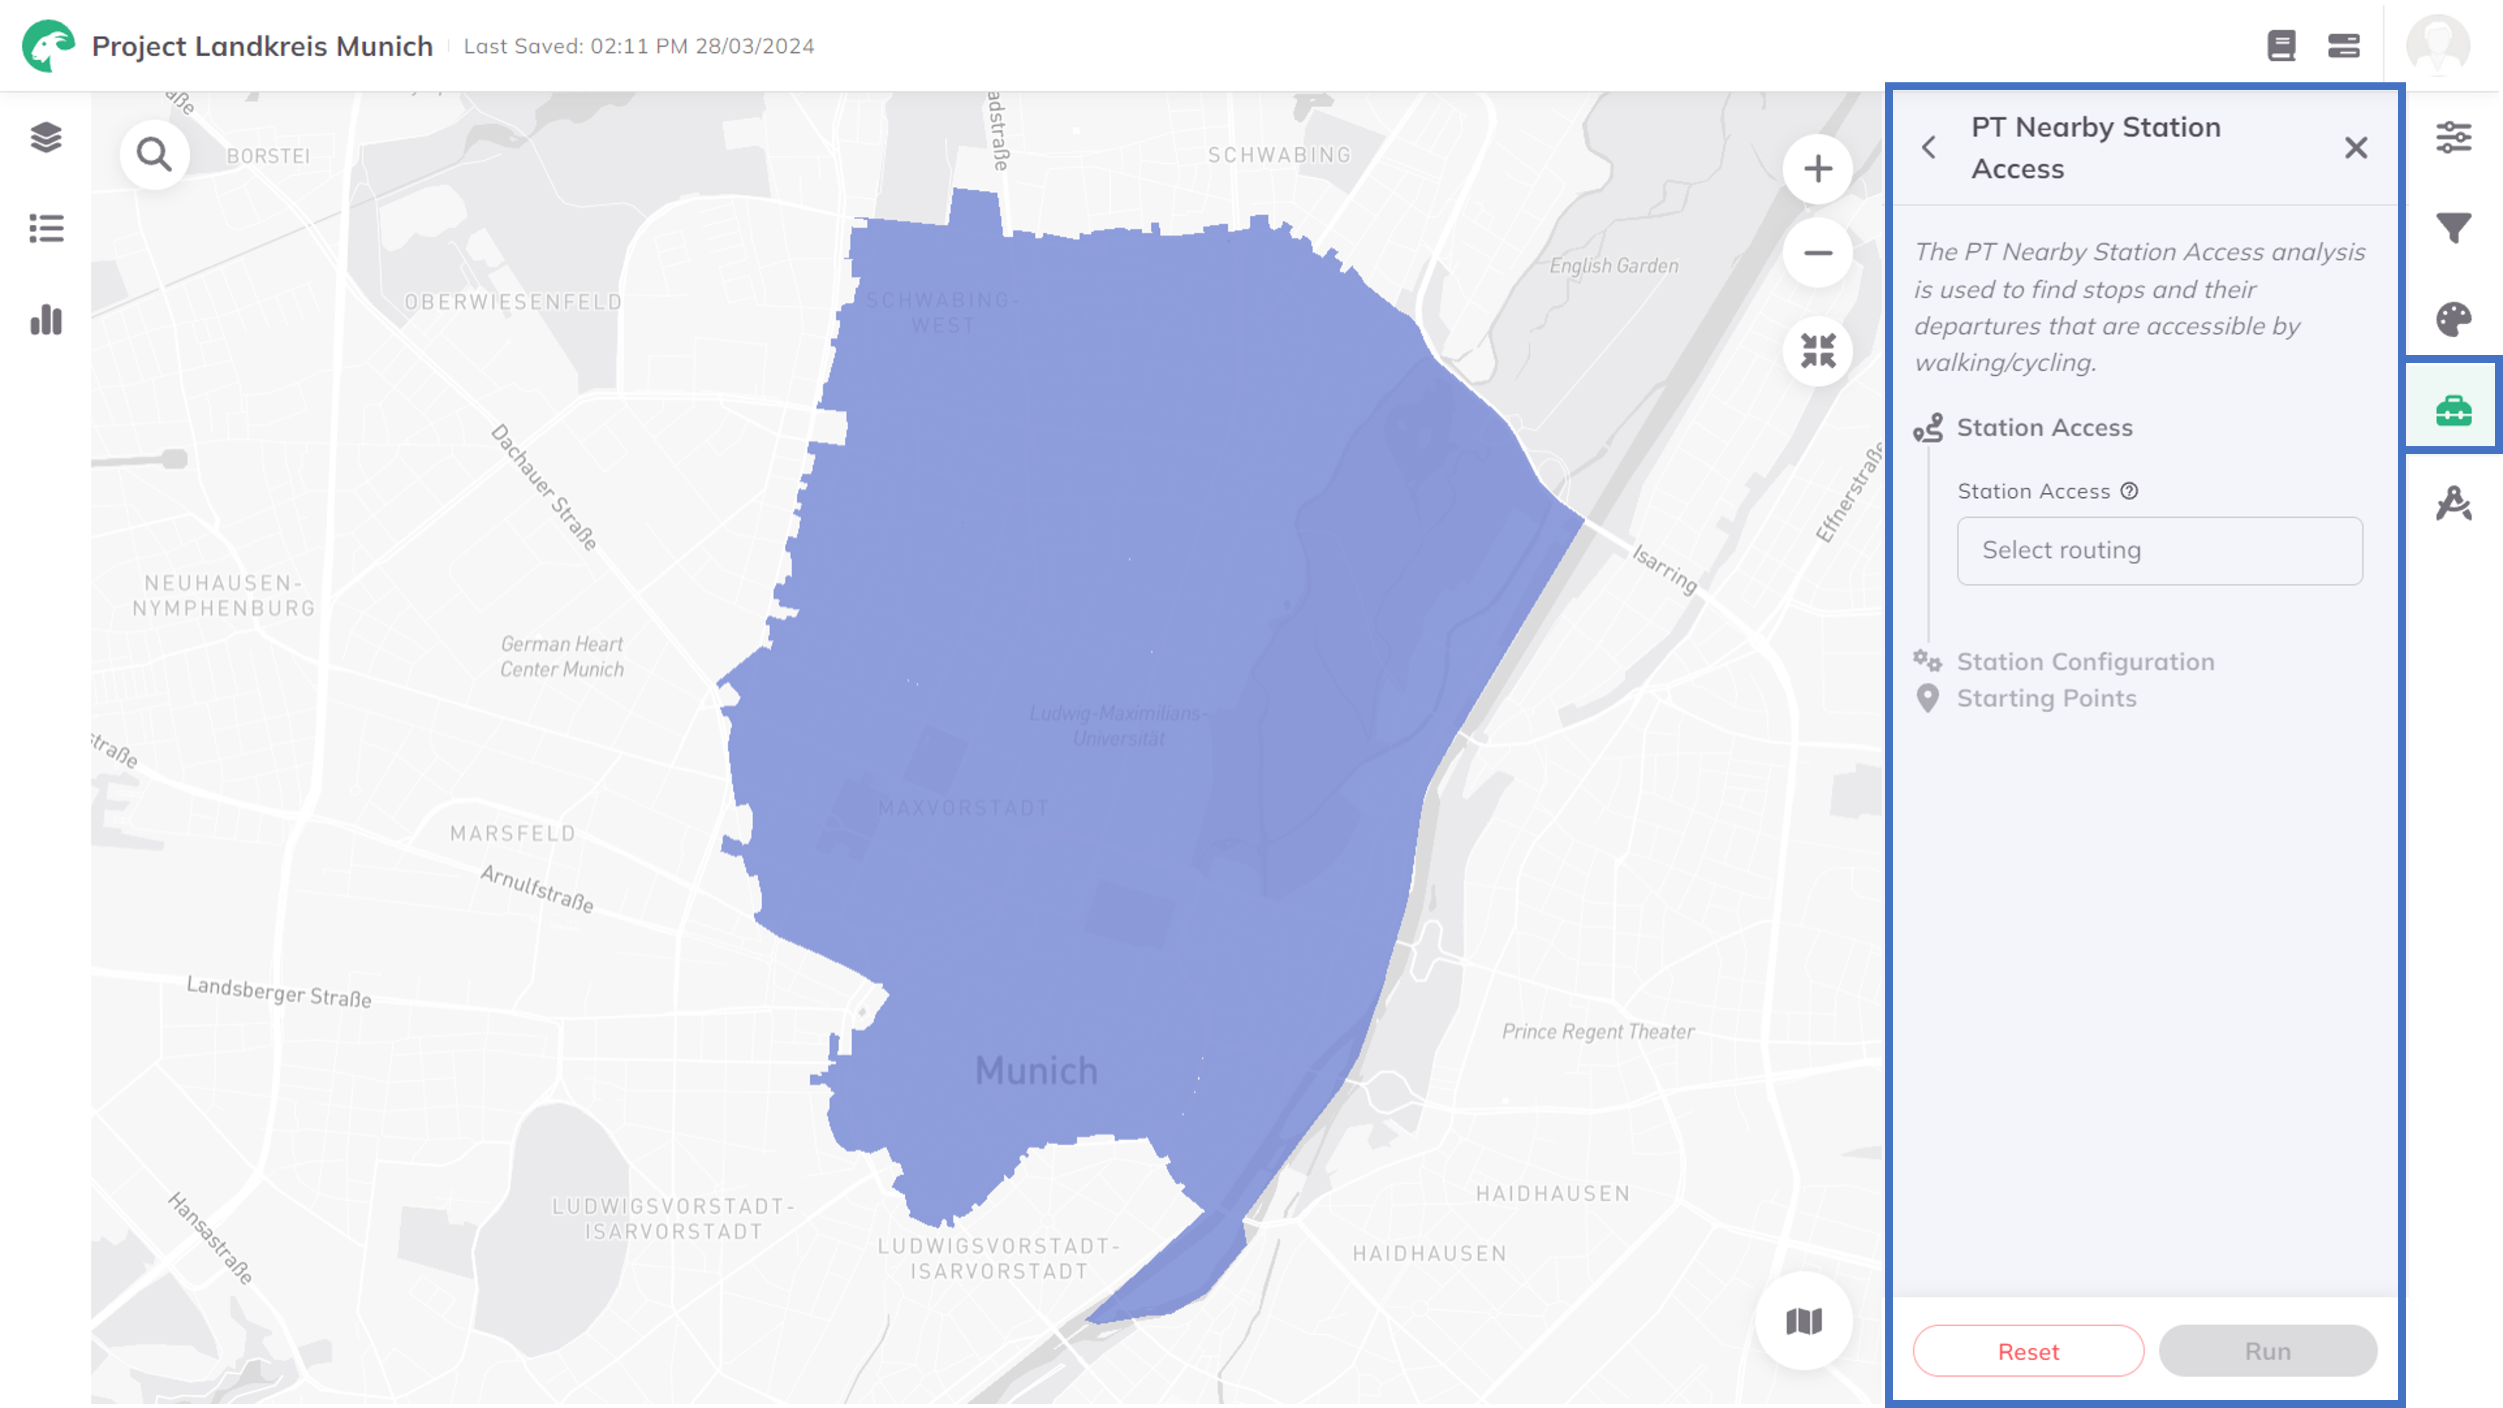This screenshot has width=2503, height=1408.
Task: Expand the Station Configuration section
Action: (2085, 660)
